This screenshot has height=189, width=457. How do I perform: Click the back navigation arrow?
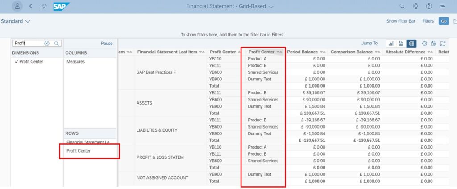point(31,6)
